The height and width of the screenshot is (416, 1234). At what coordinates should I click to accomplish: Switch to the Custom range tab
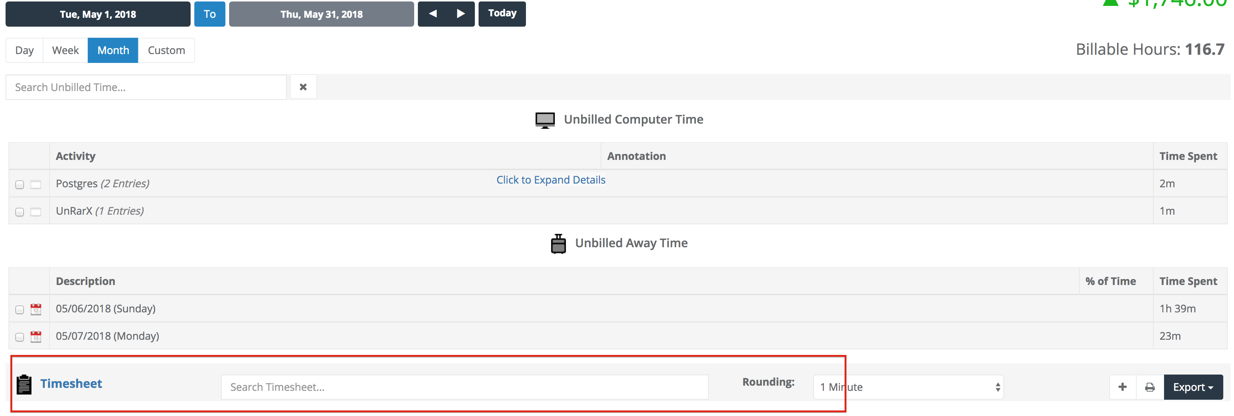166,50
